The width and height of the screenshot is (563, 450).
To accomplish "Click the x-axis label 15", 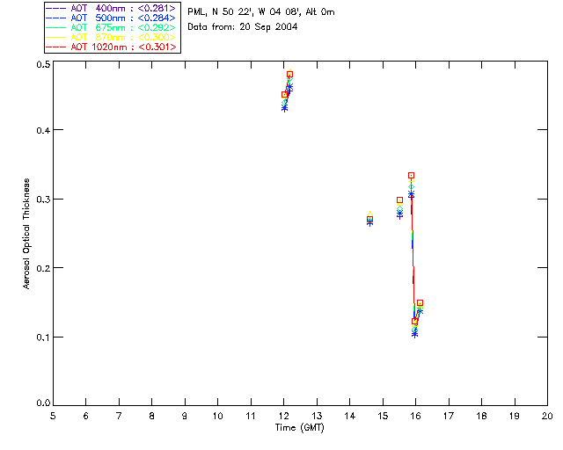I will [383, 416].
